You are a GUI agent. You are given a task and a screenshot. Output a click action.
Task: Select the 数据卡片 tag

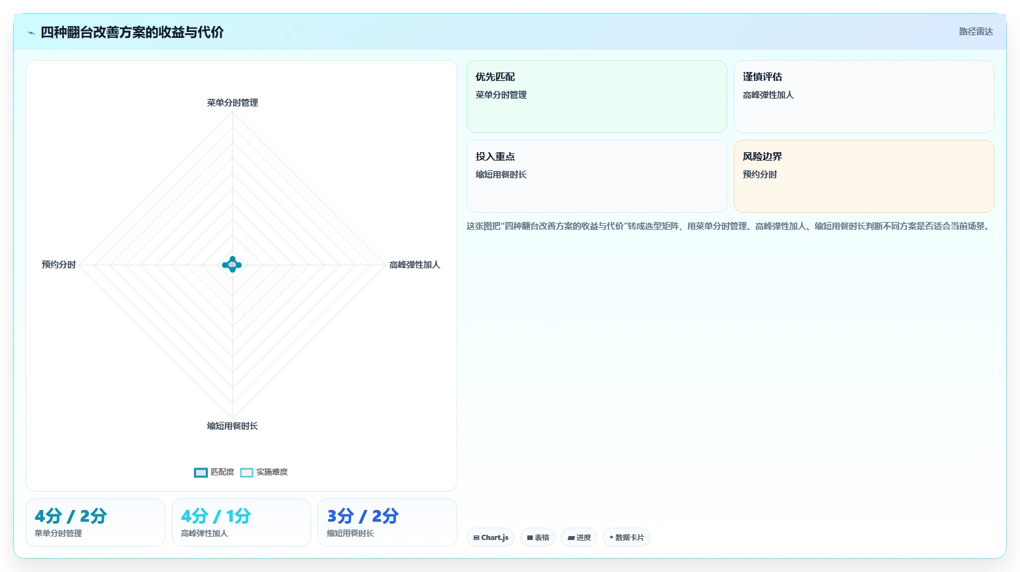pos(627,537)
